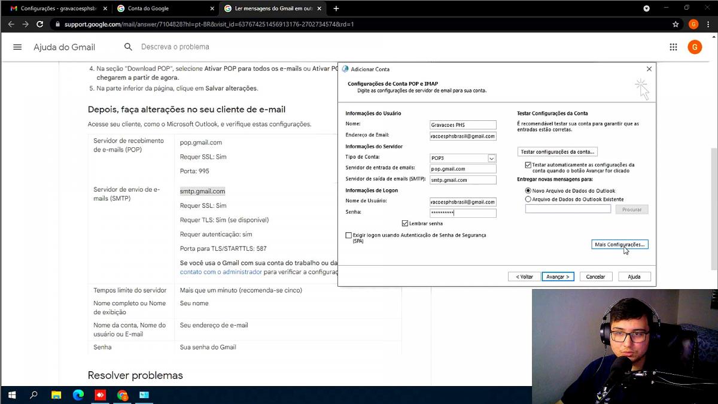Click the Ajuda button
718x404 pixels.
pyautogui.click(x=634, y=277)
